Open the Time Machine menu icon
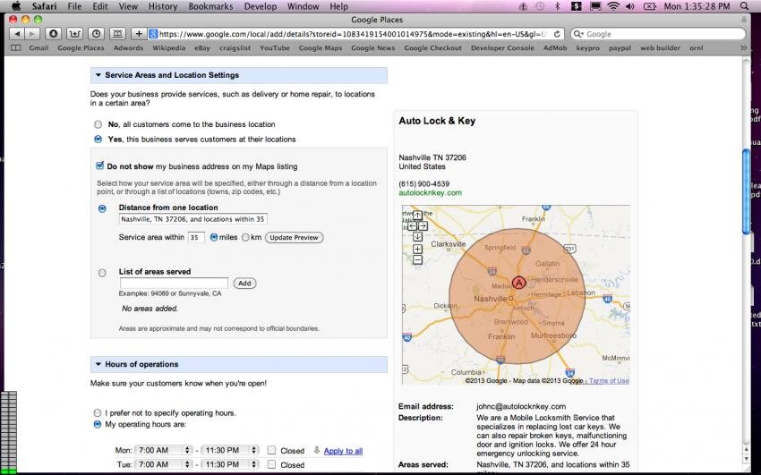The image size is (761, 475). click(540, 6)
